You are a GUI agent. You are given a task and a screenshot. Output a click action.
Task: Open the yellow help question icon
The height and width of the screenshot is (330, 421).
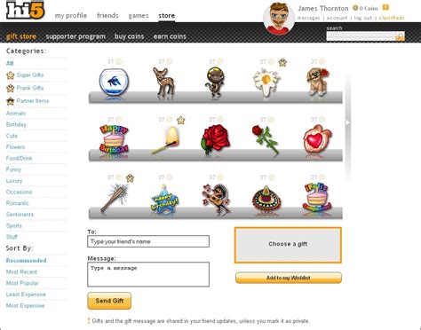385,8
